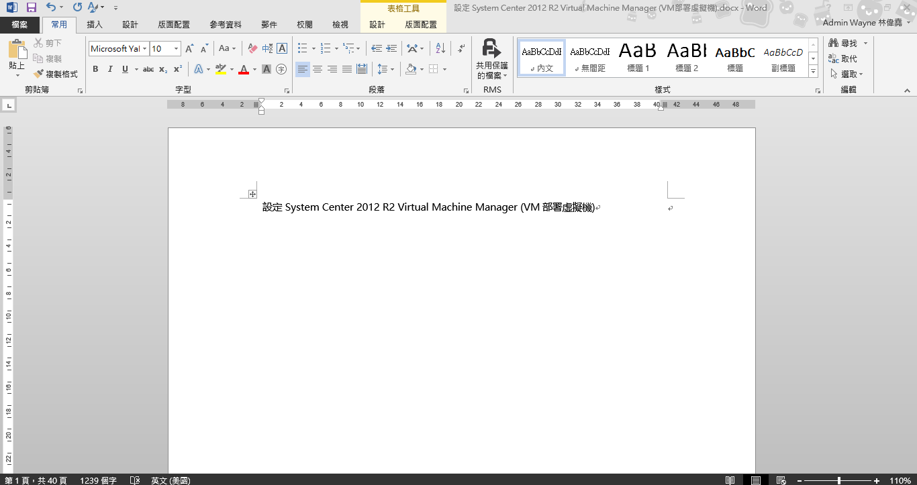The width and height of the screenshot is (917, 485).
Task: Open the font size 10 dropdown
Action: 177,48
